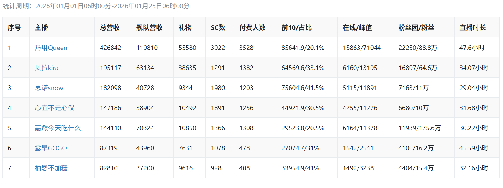Image resolution: width=503 pixels, height=188 pixels.
Task: Click the 前10/占比 column header
Action: 296,27
